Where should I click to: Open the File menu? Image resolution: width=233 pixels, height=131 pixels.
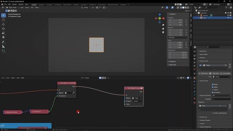tap(5, 4)
